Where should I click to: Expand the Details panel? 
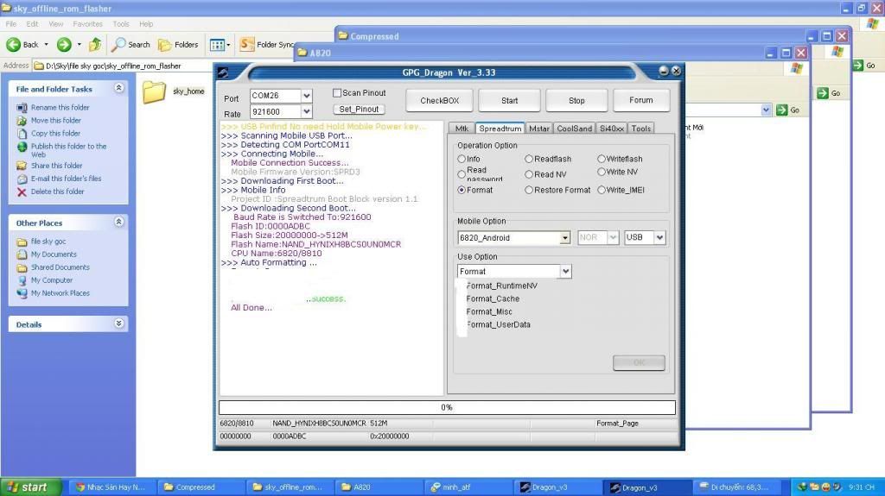click(x=119, y=323)
